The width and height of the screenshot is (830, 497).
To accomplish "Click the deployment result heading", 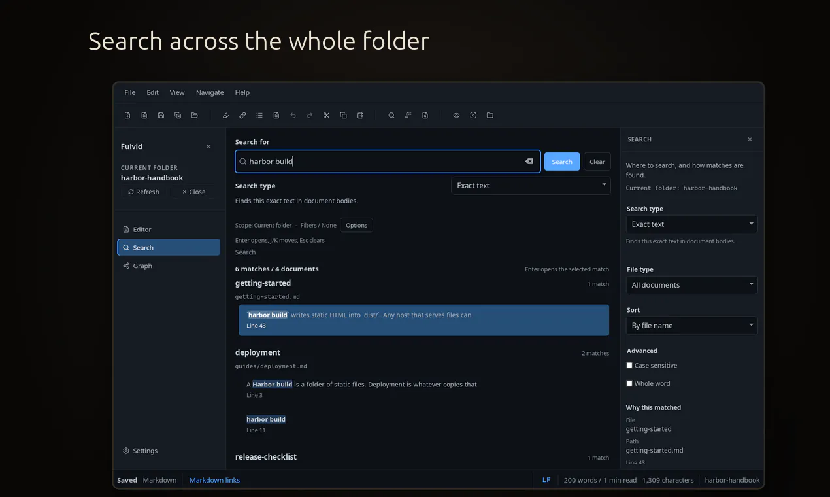I will click(257, 352).
